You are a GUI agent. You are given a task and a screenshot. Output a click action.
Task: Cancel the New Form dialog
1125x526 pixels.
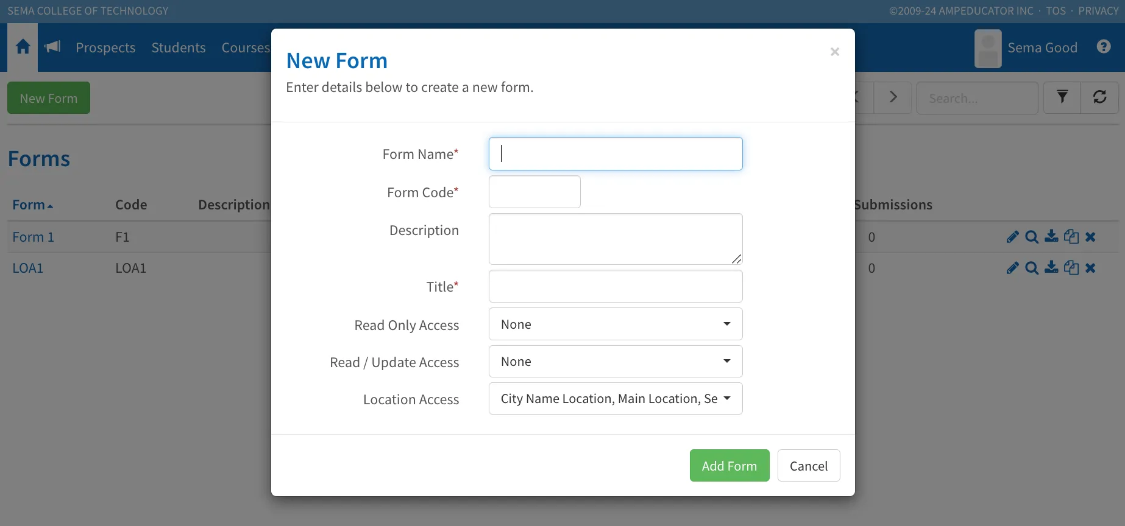[809, 466]
